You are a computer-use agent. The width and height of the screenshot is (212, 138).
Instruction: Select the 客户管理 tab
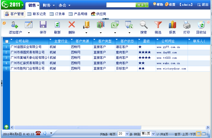pos(14,14)
